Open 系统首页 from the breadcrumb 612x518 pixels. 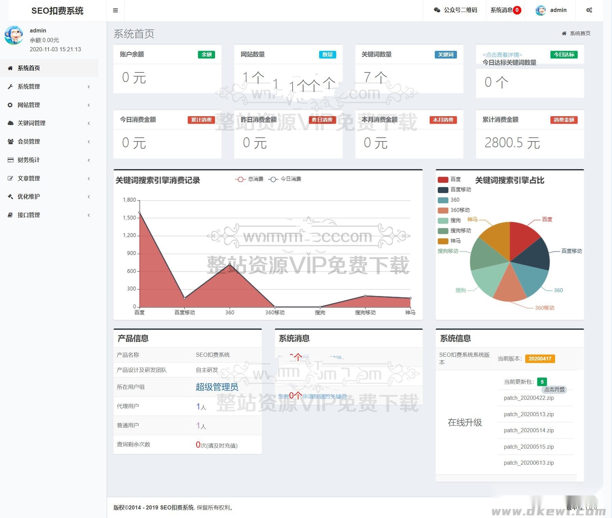coord(580,33)
